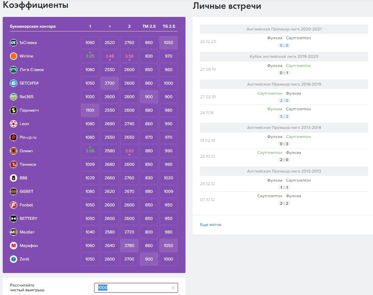Click the Марафон red M logo icon
Screen dimensions: 373x295
pyautogui.click(x=14, y=246)
